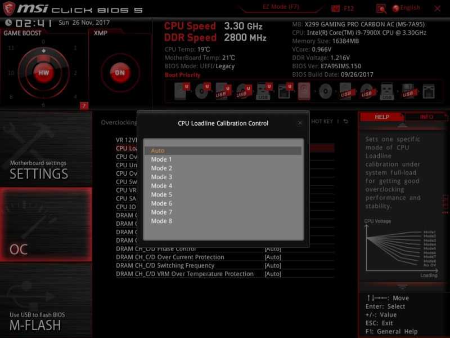This screenshot has width=450, height=338.
Task: Switch to the HELP tab
Action: tap(382, 117)
